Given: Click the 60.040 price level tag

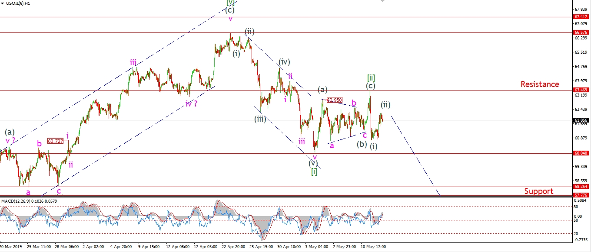Looking at the screenshot, I should 581,153.
